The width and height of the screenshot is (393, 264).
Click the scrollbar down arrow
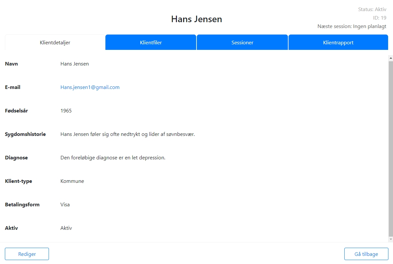click(x=390, y=240)
